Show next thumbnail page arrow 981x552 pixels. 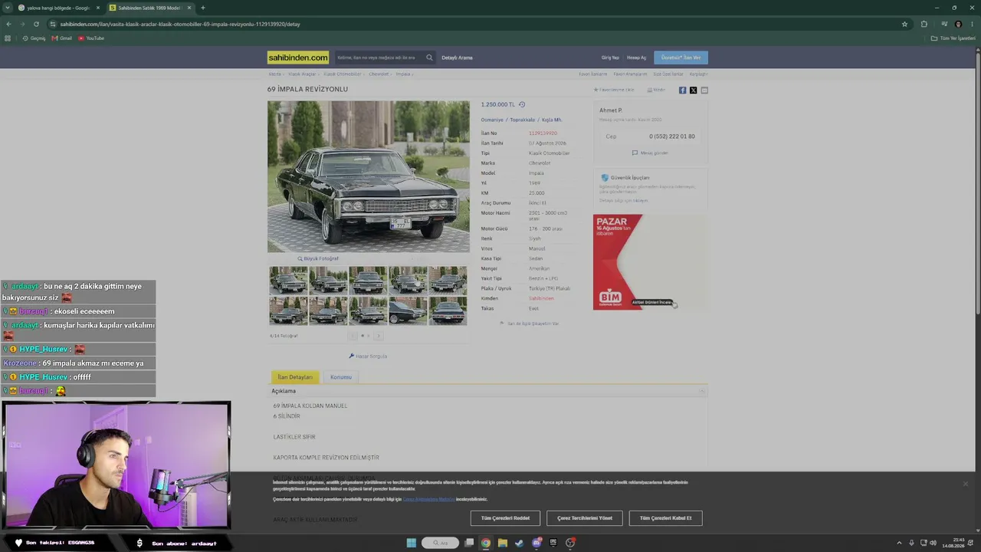[378, 336]
